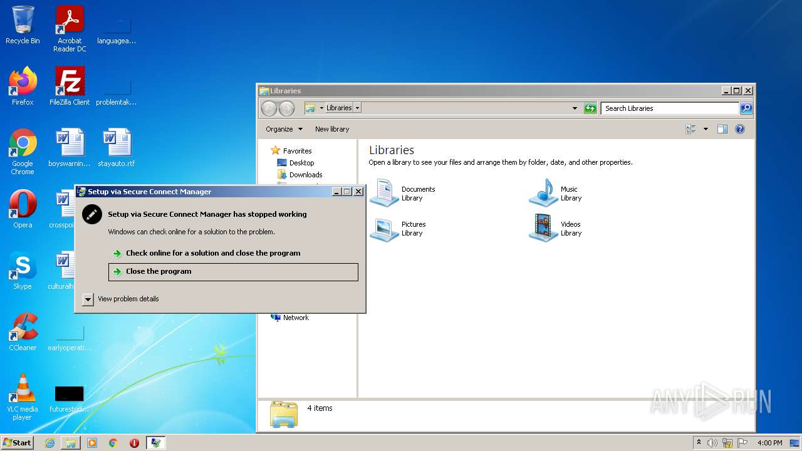Check online for a solution and close

[233, 253]
